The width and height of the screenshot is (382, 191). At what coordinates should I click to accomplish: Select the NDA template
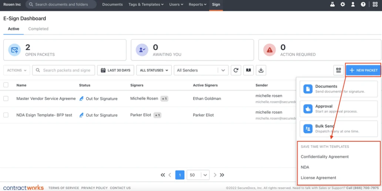[305, 167]
